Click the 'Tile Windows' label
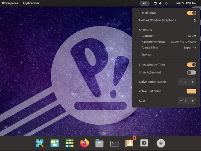The height and width of the screenshot is (151, 201). (148, 13)
